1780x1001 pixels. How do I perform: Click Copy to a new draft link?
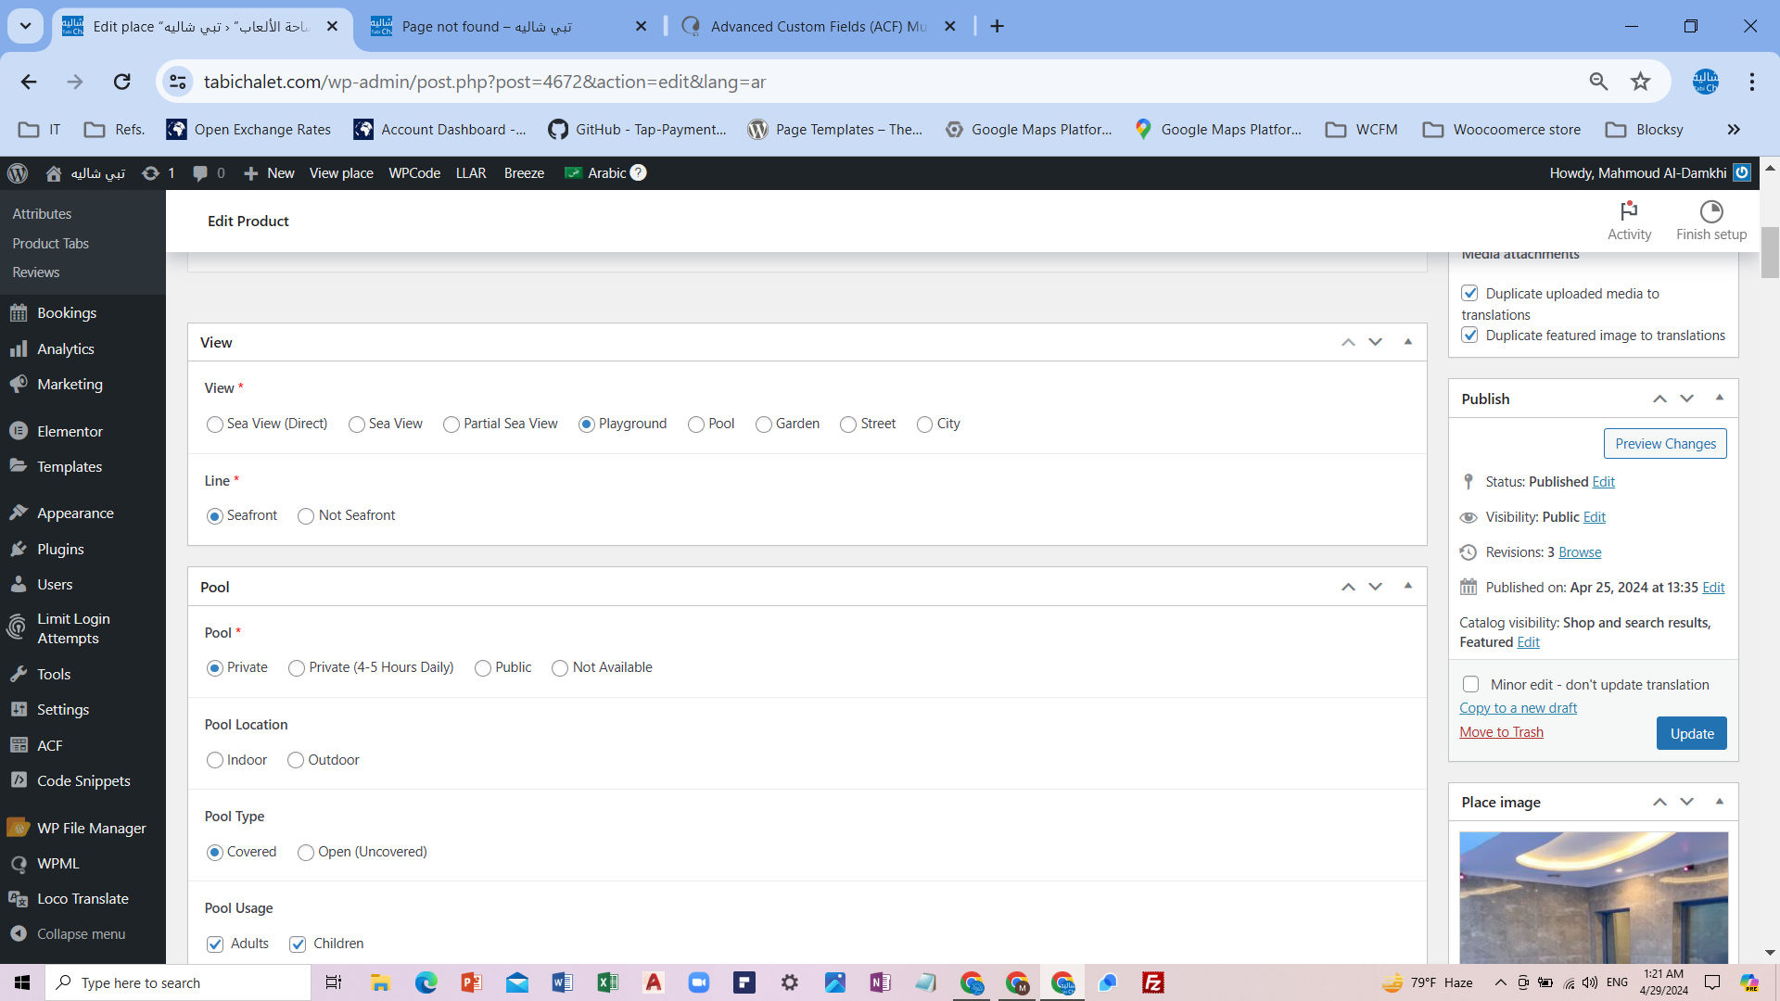pos(1518,708)
